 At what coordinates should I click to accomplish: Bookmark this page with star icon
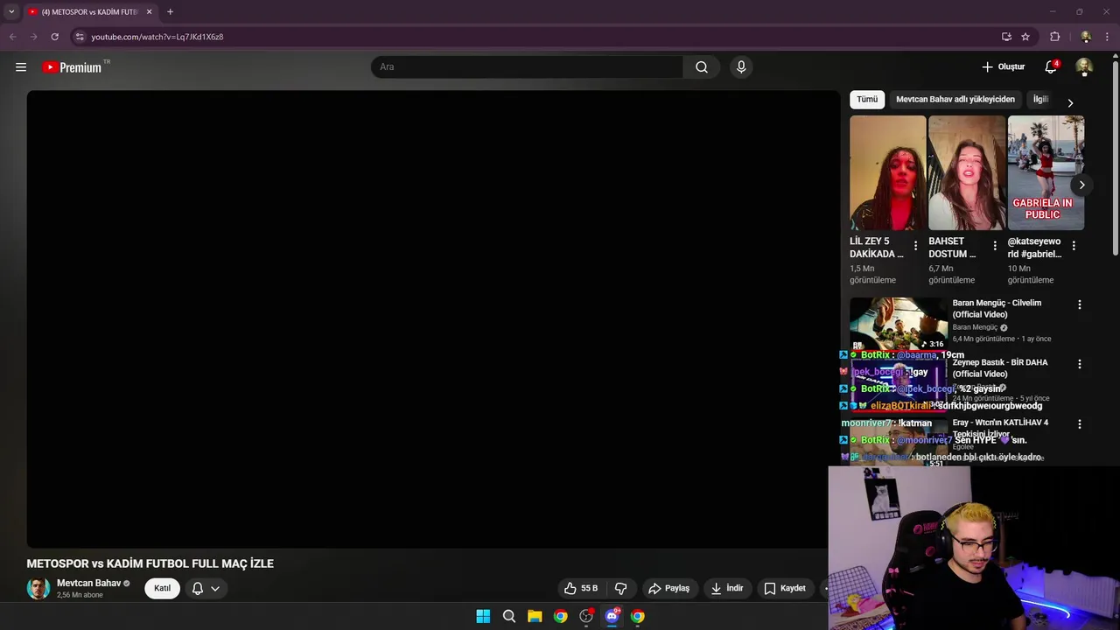coord(1025,37)
